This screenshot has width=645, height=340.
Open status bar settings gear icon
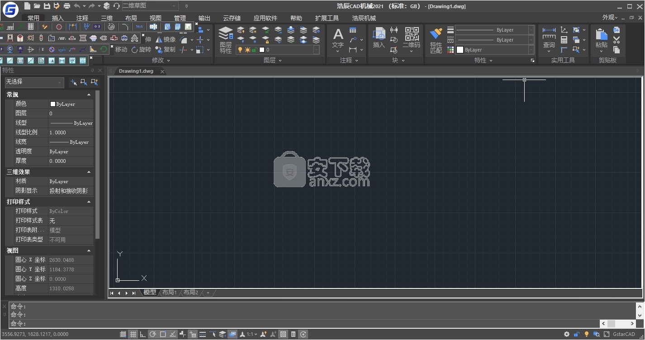click(567, 335)
